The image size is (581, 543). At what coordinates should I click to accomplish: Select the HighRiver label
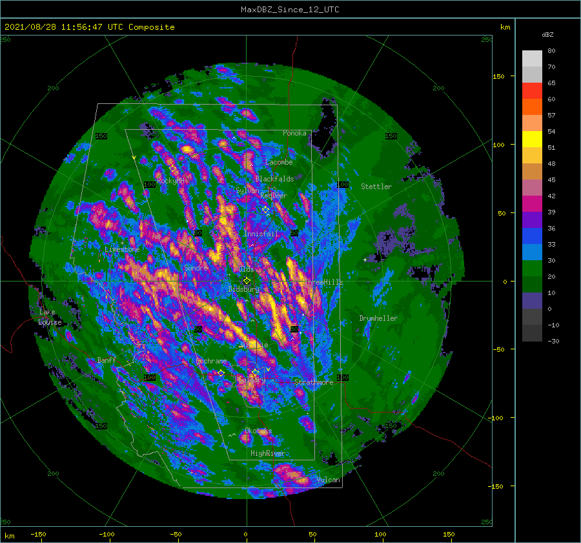(267, 453)
